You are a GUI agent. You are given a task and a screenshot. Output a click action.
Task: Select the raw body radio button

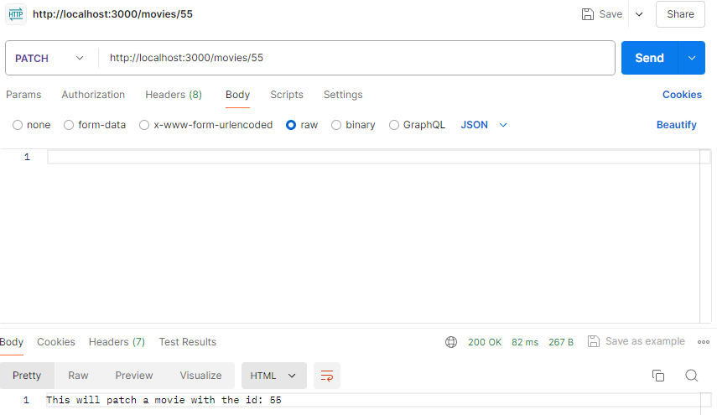291,125
